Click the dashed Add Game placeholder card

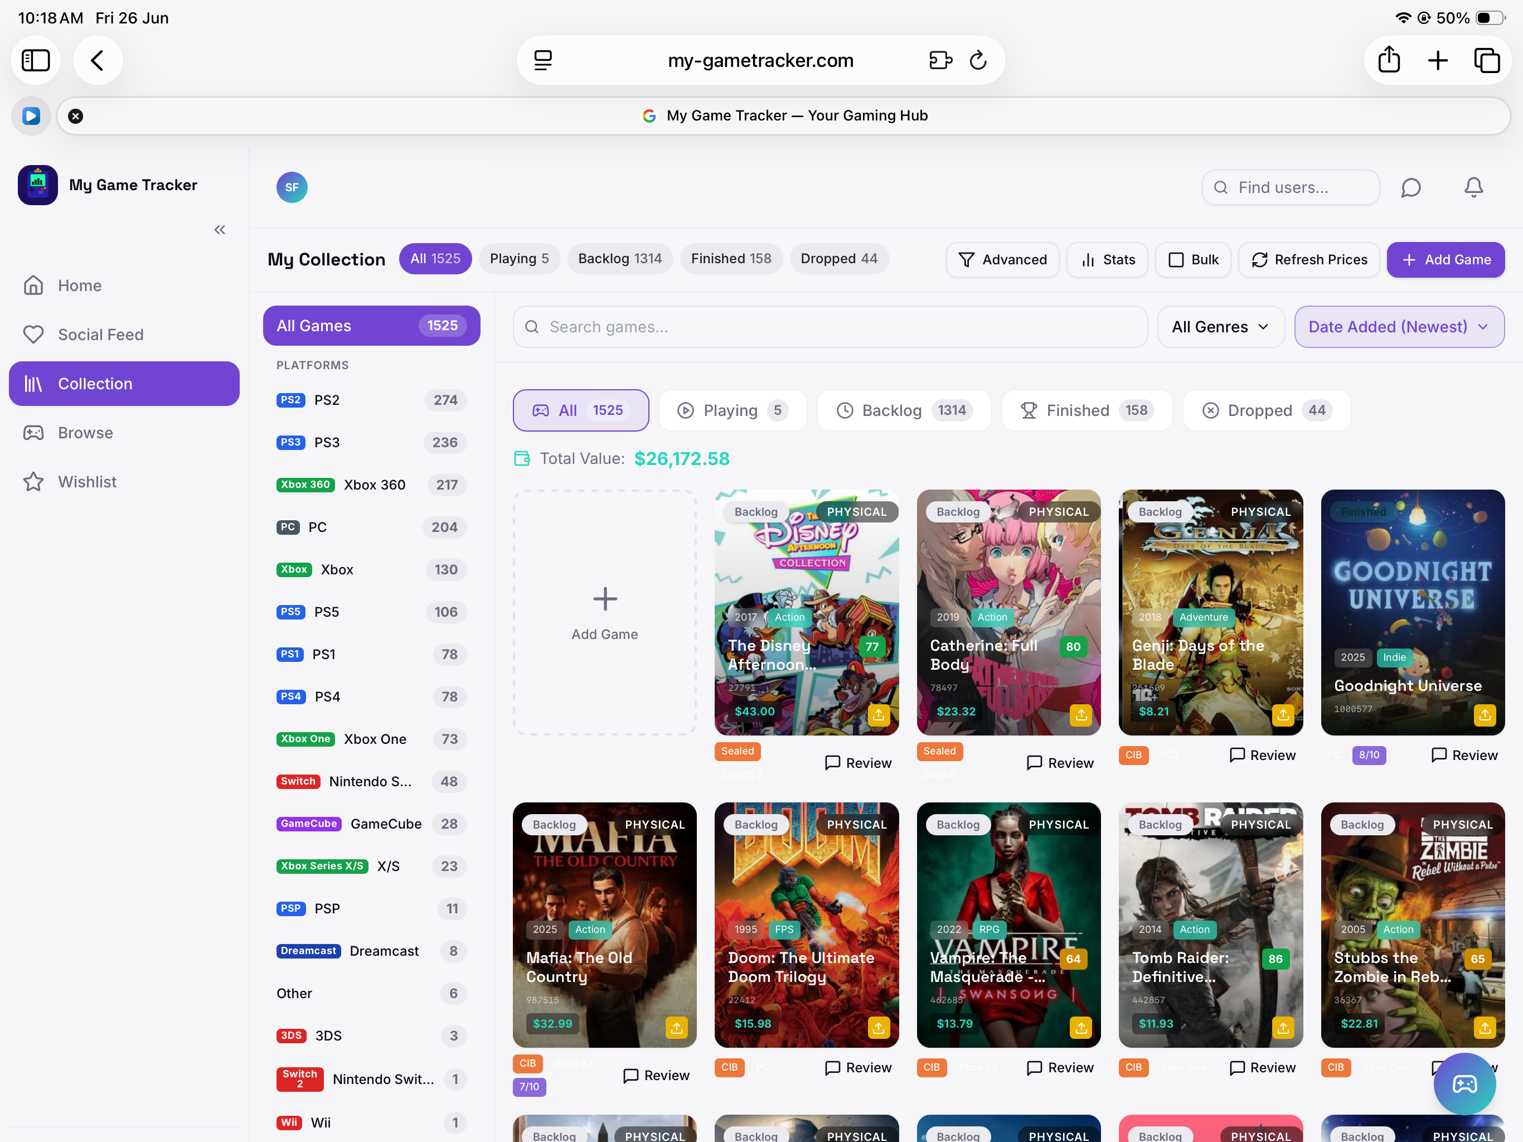click(604, 612)
